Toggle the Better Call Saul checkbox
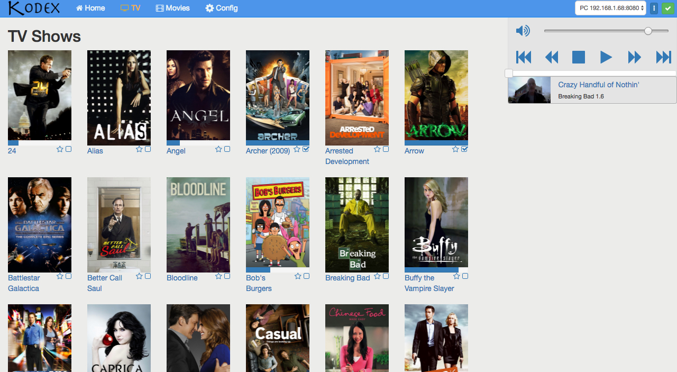 148,276
